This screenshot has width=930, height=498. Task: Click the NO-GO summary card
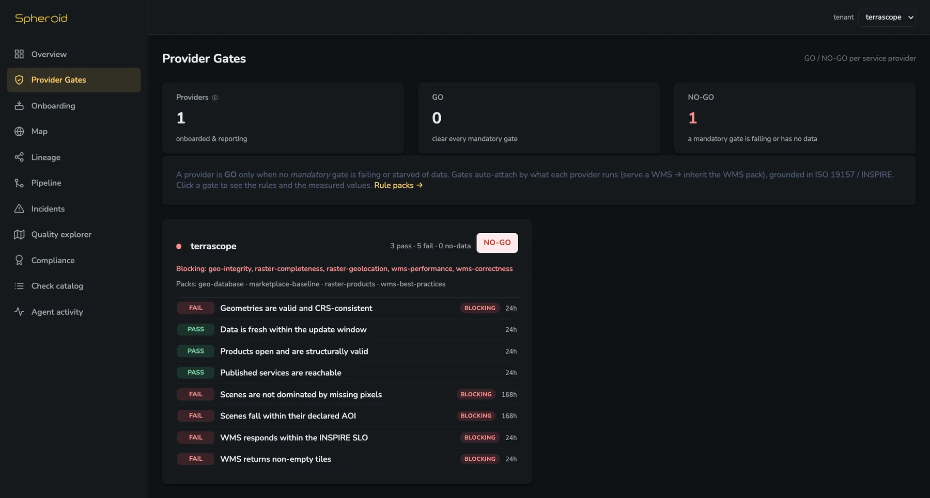tap(795, 118)
